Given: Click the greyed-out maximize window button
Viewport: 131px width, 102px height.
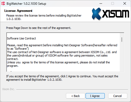Looking at the screenshot, I should (113, 3).
